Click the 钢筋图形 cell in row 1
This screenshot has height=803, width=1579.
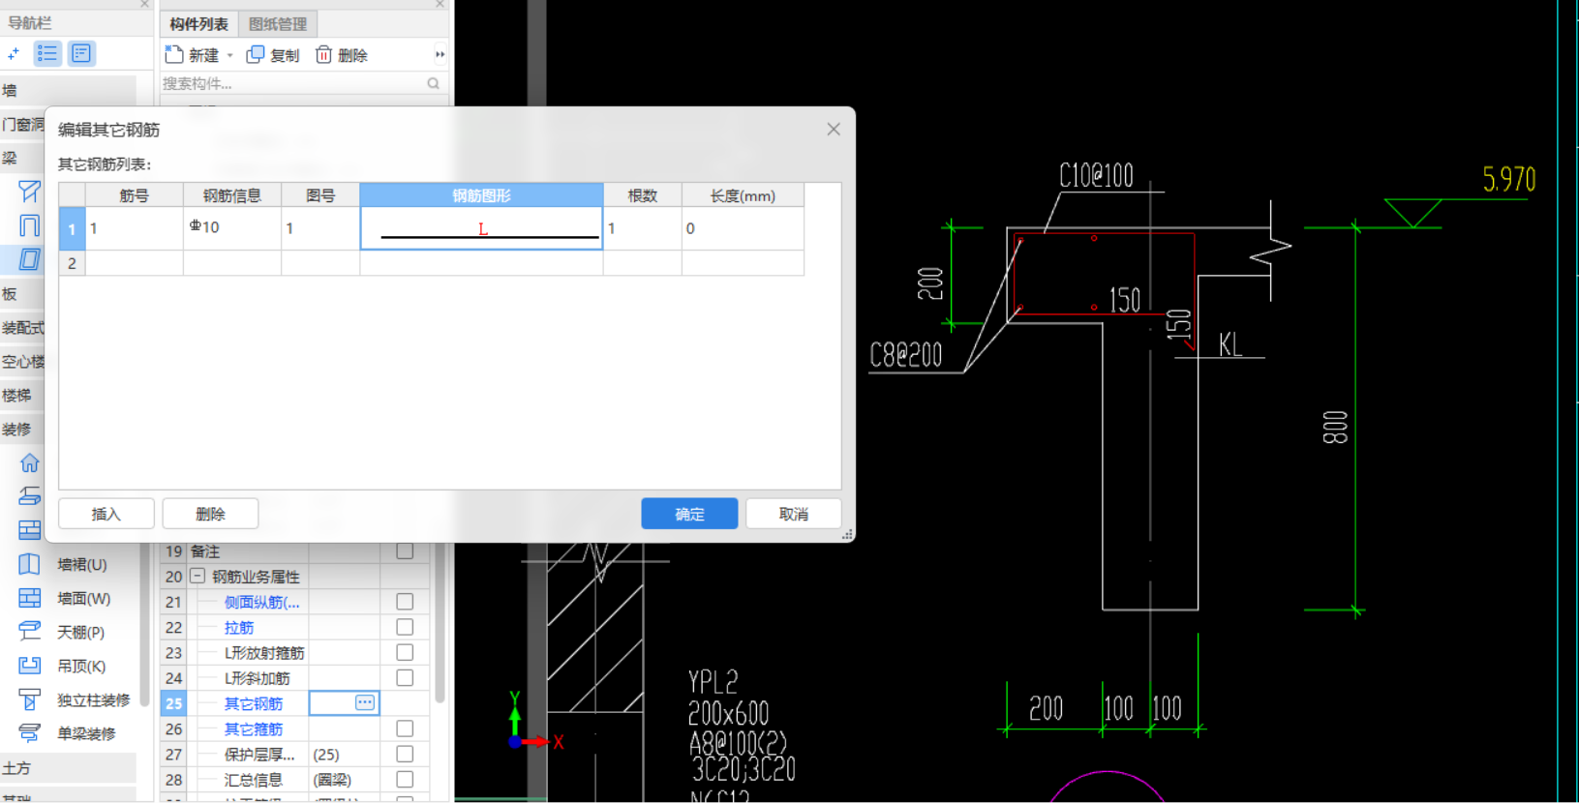481,229
